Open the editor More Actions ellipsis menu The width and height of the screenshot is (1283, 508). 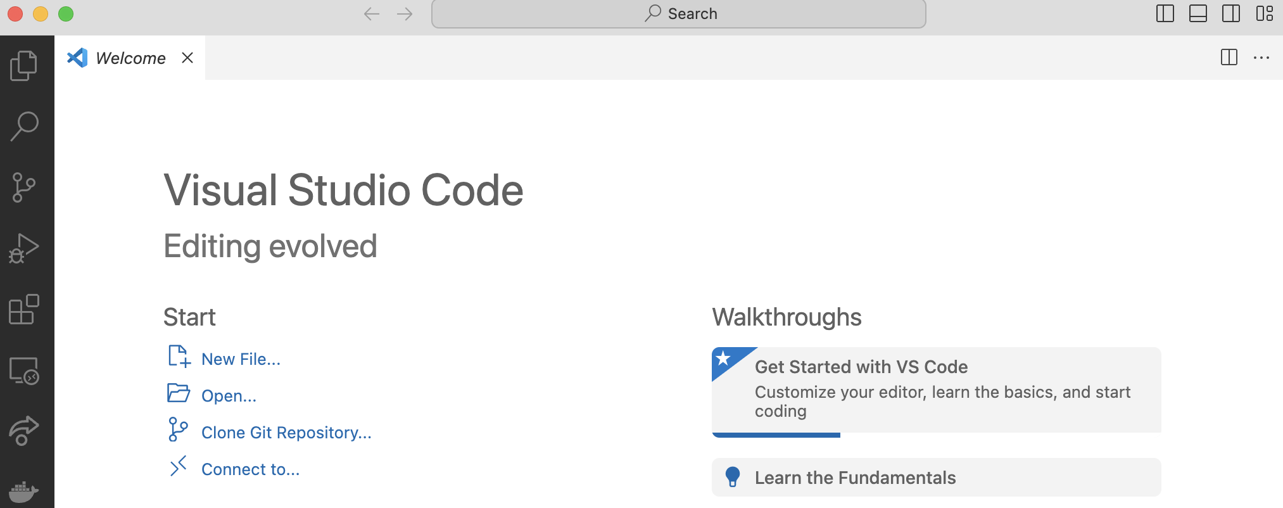1261,58
